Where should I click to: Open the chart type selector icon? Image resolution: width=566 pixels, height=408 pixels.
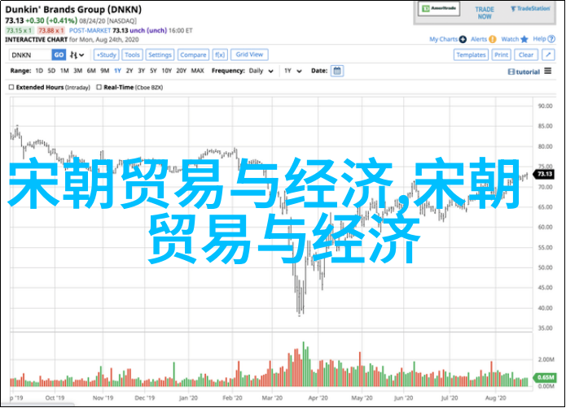coord(77,55)
